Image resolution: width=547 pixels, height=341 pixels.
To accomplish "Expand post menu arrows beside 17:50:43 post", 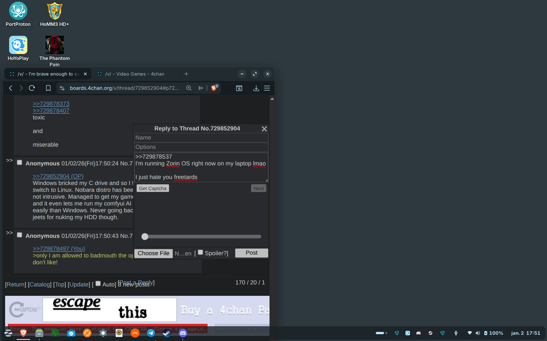I will point(9,233).
